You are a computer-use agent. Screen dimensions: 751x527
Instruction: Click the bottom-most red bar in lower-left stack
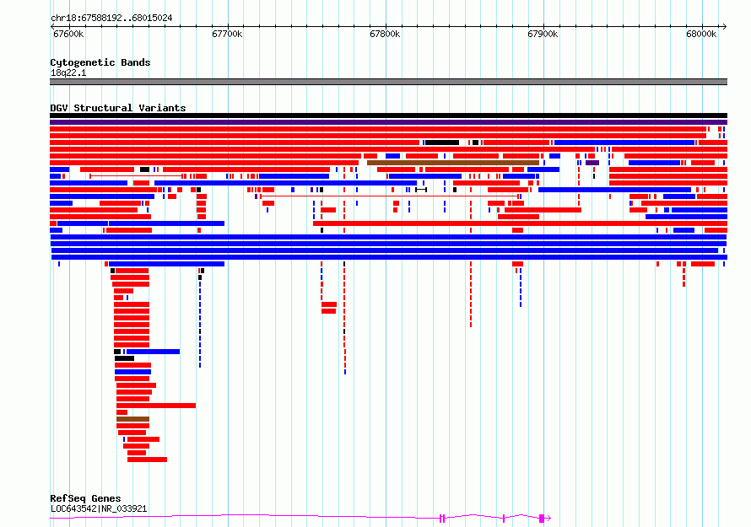[x=147, y=460]
